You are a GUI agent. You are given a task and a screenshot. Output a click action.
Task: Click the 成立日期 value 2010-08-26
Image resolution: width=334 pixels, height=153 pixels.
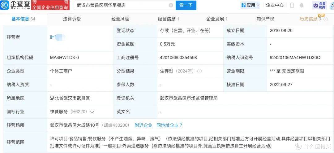click(281, 31)
